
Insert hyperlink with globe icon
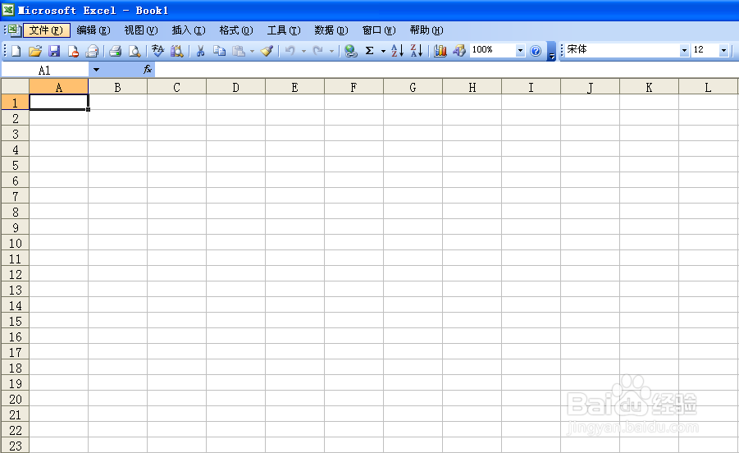[350, 51]
